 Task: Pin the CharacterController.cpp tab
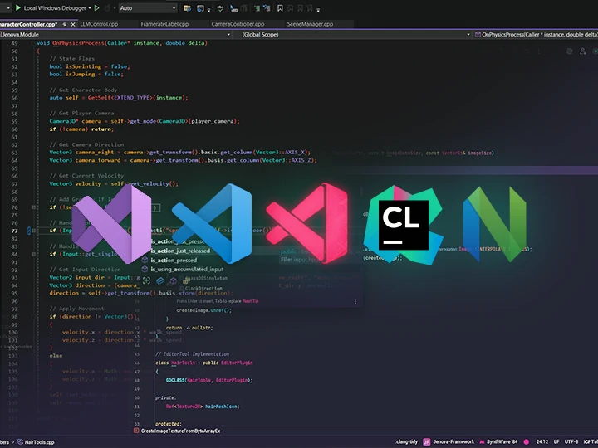[65, 24]
